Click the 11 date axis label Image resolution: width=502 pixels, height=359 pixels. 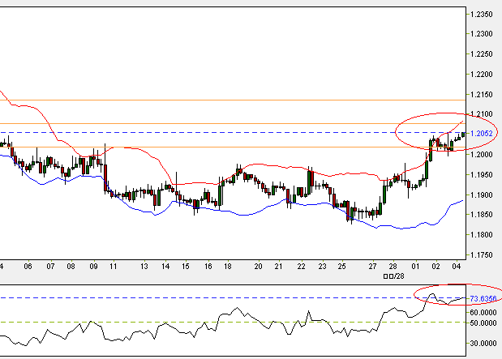coord(113,266)
